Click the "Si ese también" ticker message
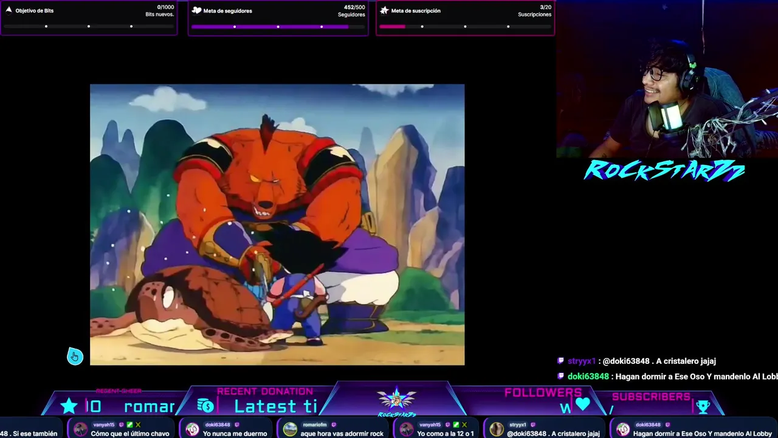 [35, 434]
